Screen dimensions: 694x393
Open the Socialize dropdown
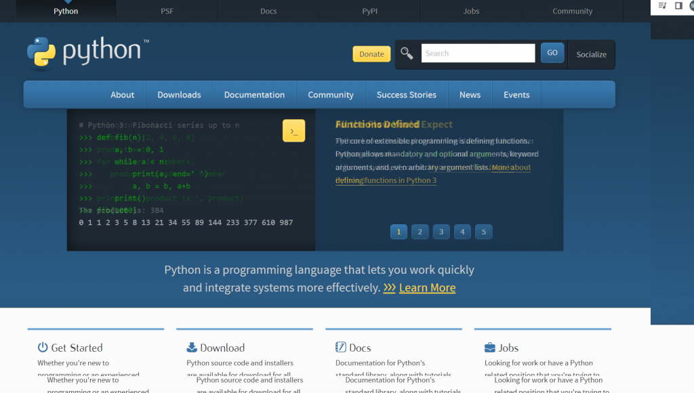point(591,54)
